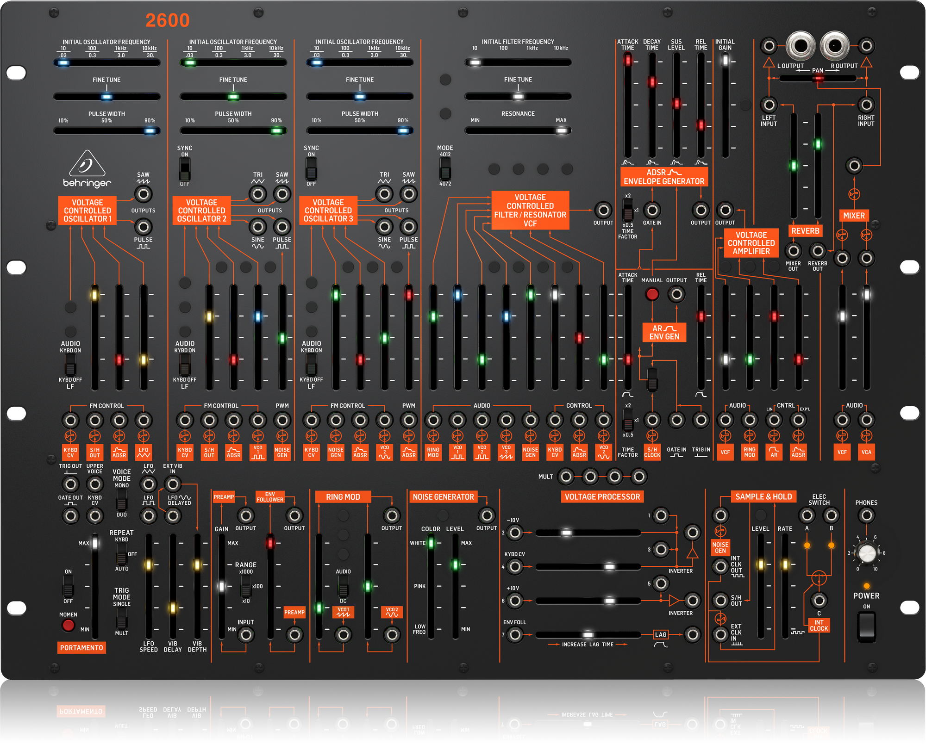Change the preamp RANGE selector switch
926x744 pixels.
246,587
